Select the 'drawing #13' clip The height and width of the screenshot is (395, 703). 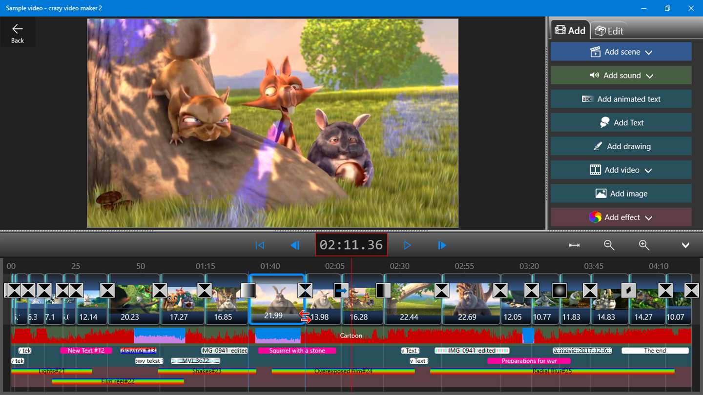pos(138,351)
